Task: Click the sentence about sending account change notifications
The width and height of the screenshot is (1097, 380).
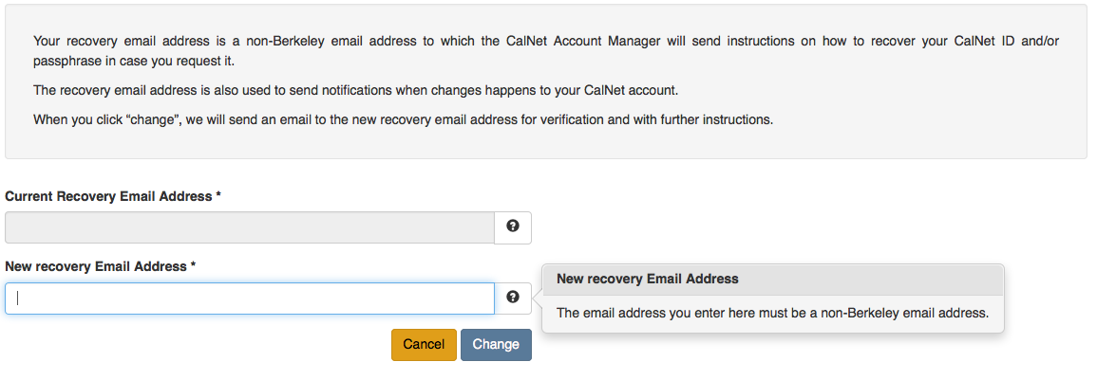Action: (355, 91)
